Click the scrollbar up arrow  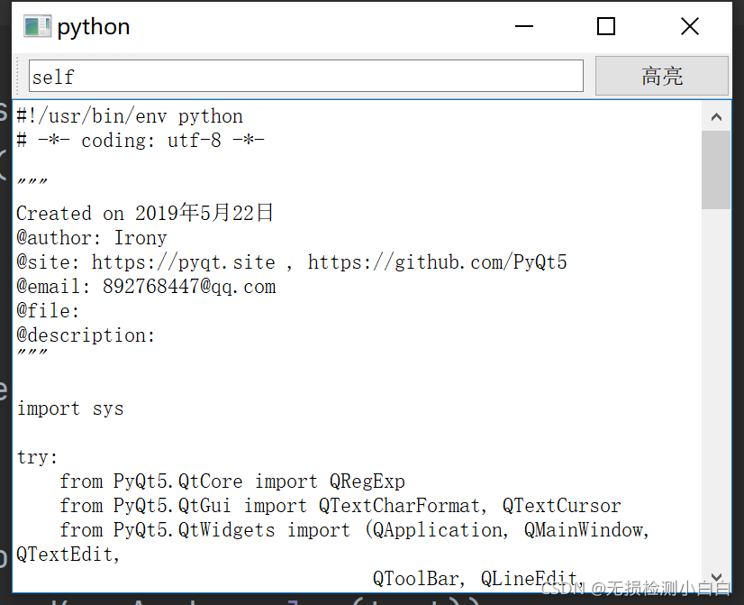coord(716,117)
